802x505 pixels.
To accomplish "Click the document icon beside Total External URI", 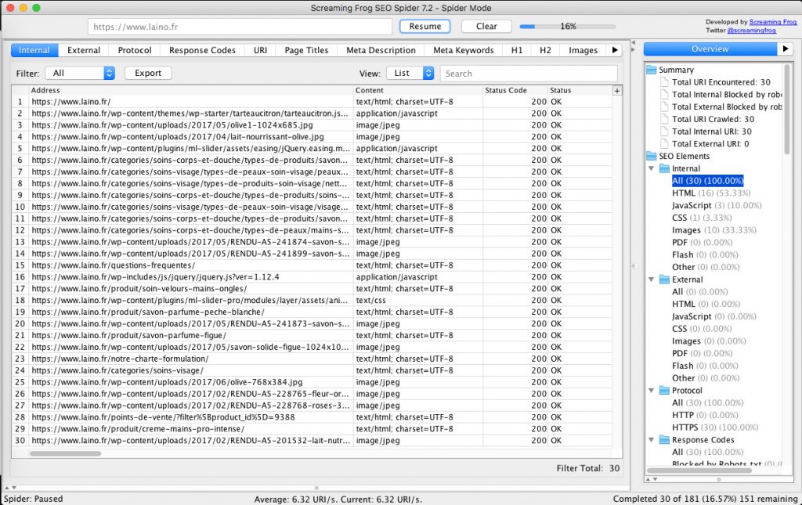I will (664, 144).
